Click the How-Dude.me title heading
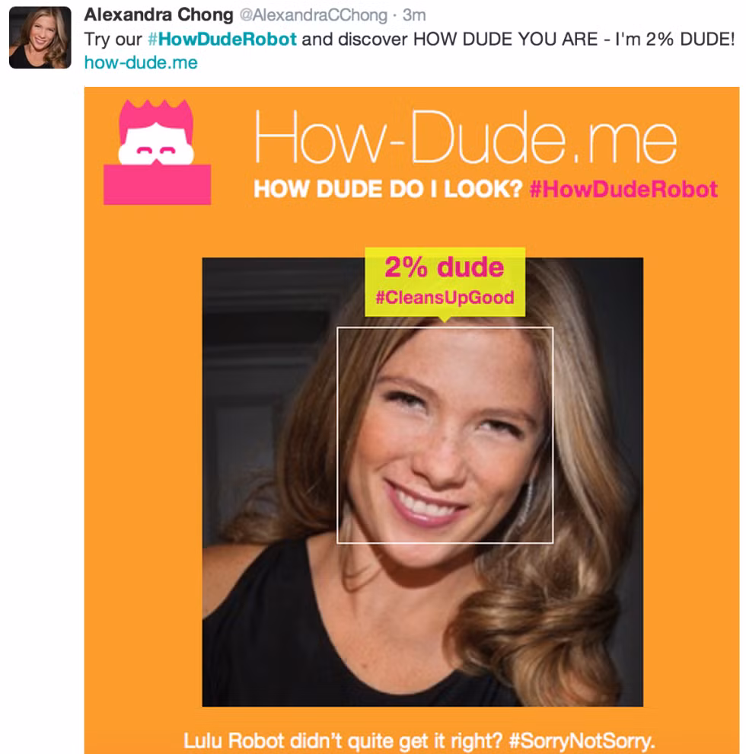Screen dimensions: 746x754 click(x=465, y=138)
